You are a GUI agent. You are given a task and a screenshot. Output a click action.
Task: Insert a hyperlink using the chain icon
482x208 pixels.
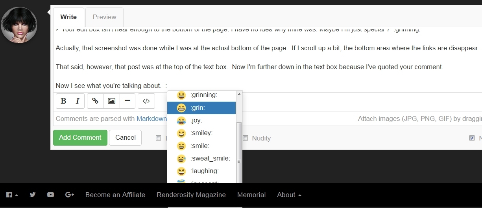click(x=95, y=101)
